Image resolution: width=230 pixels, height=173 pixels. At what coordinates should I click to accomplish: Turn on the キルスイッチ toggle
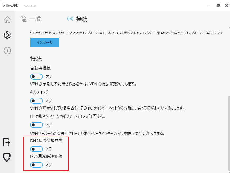tap(37, 100)
